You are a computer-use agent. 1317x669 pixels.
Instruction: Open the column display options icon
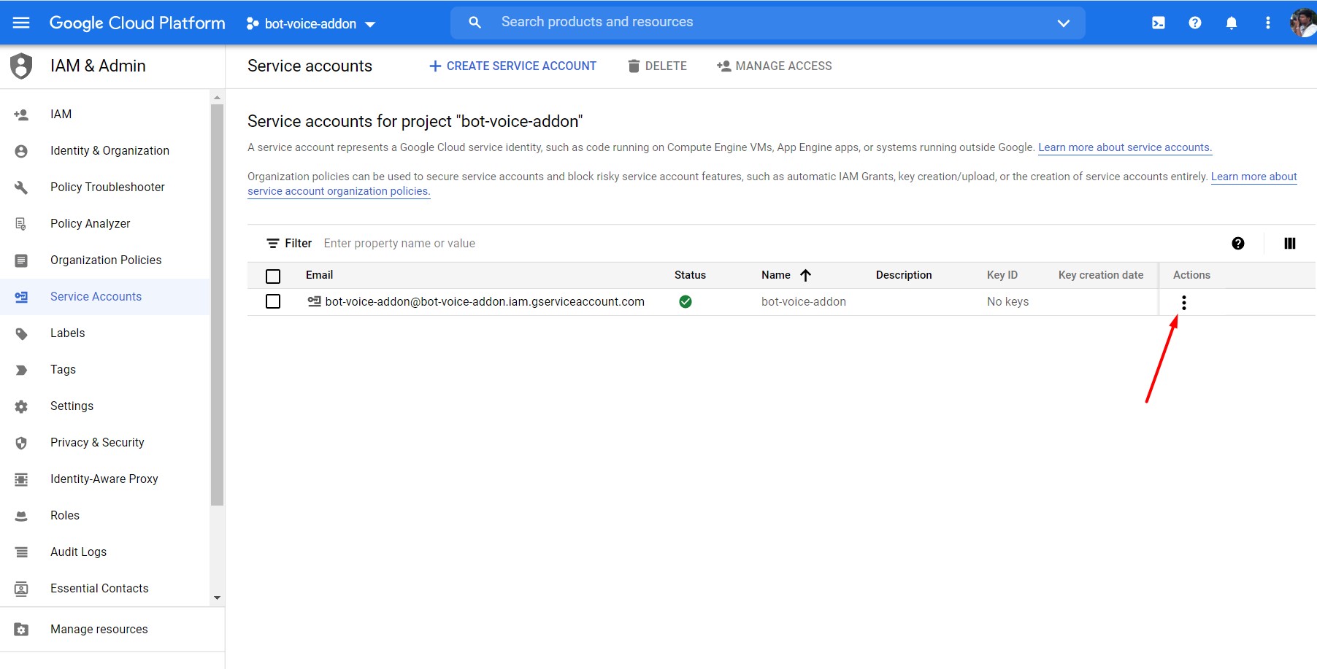(x=1289, y=244)
